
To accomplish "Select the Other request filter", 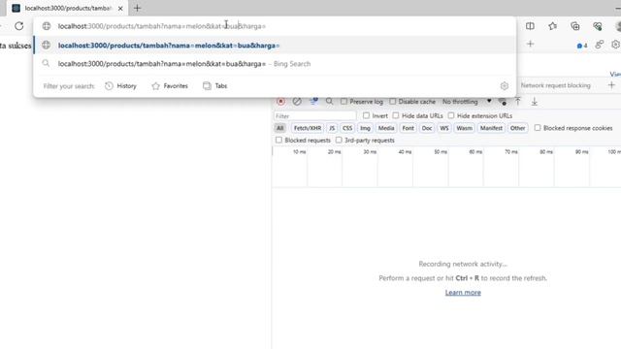I will tap(517, 128).
